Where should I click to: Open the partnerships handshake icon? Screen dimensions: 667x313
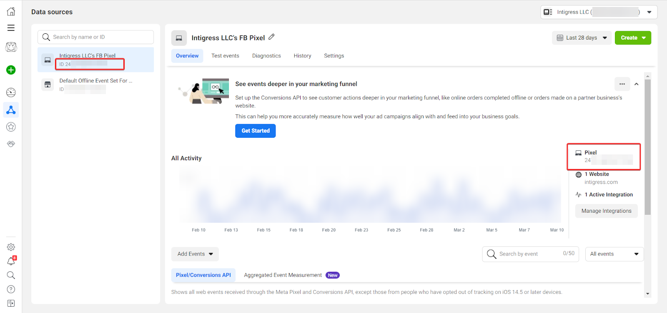coord(11,144)
